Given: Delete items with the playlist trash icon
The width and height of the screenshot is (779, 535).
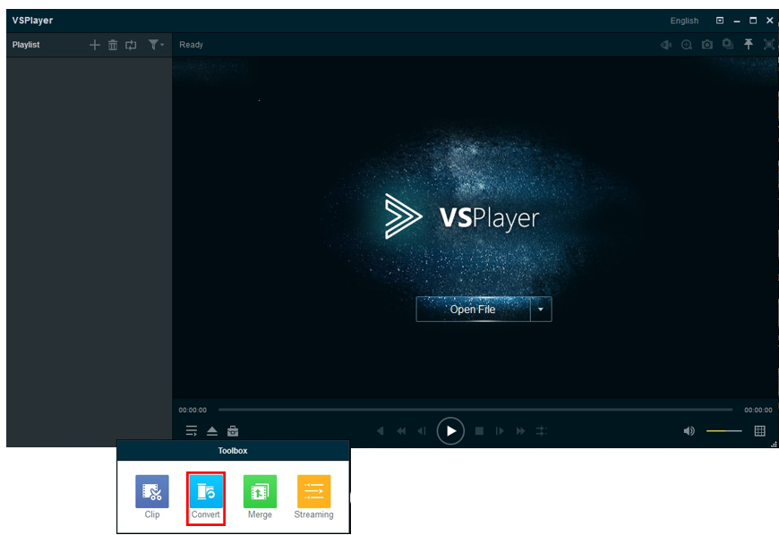Looking at the screenshot, I should pyautogui.click(x=113, y=45).
